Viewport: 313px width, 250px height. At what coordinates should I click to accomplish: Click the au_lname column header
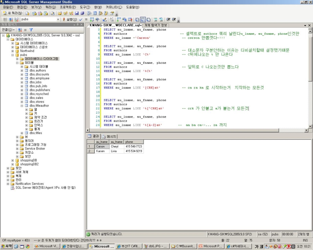[102, 142]
